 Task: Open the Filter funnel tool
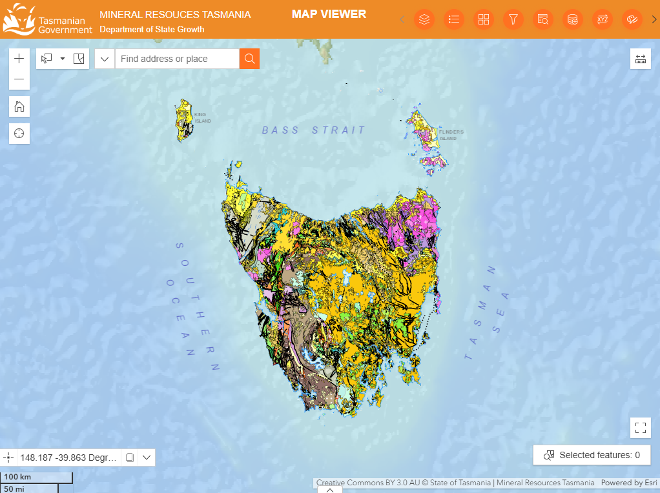[513, 19]
